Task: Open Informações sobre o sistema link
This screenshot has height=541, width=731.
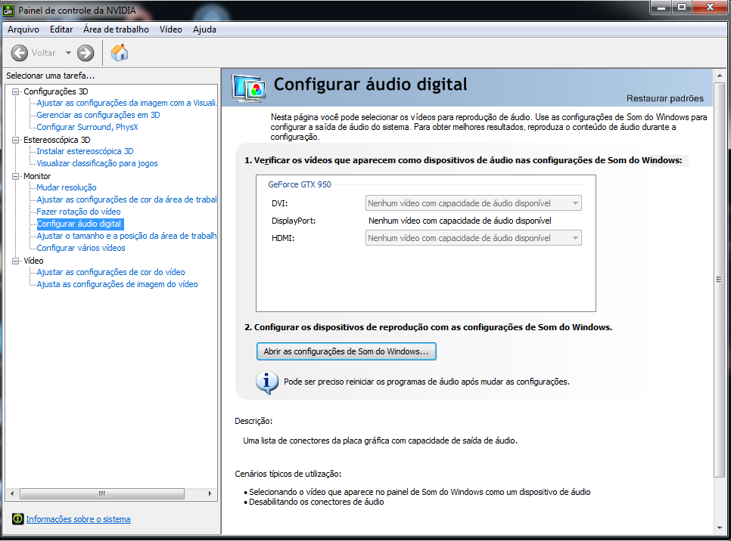Action: click(79, 519)
